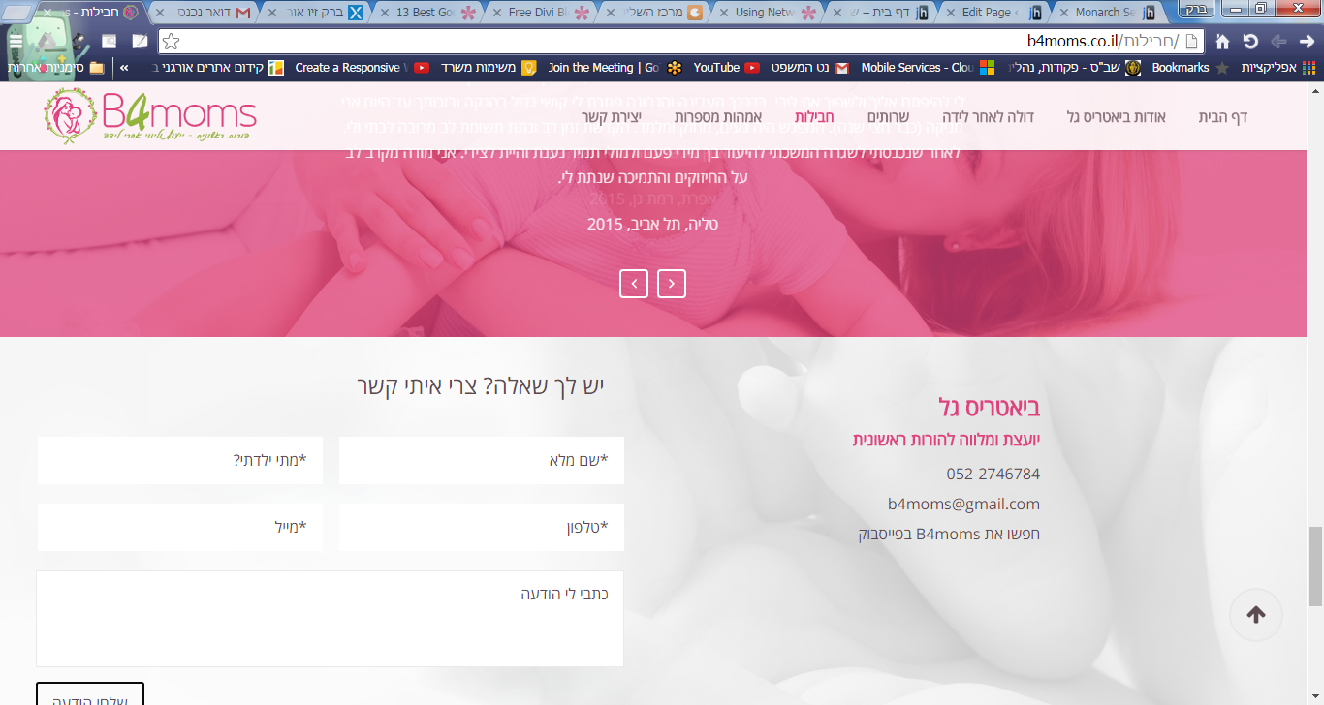
Task: Click the scroll-to-top arrow button
Action: pos(1256,615)
